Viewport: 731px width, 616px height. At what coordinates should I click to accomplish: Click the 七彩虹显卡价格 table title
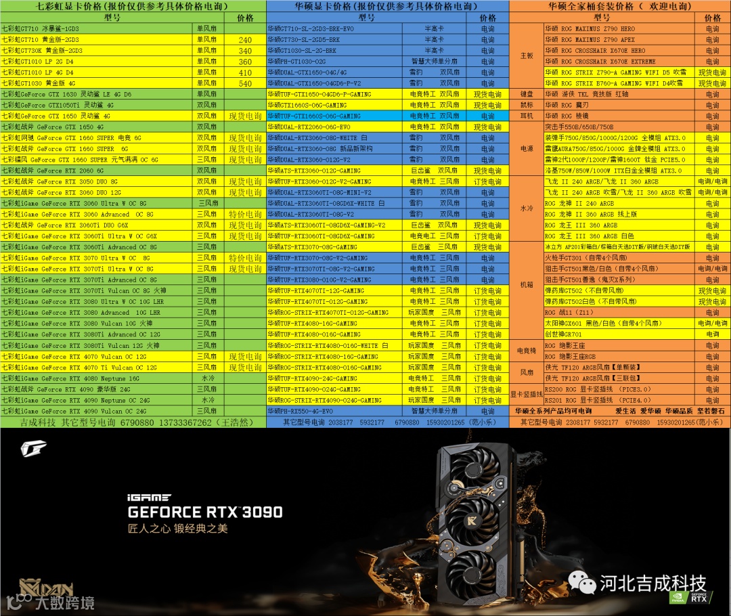[133, 6]
